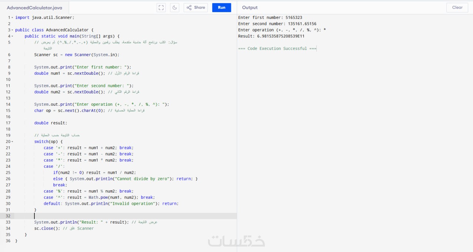Click the 'Enter operation' output line
Image resolution: width=473 pixels, height=252 pixels.
click(282, 30)
